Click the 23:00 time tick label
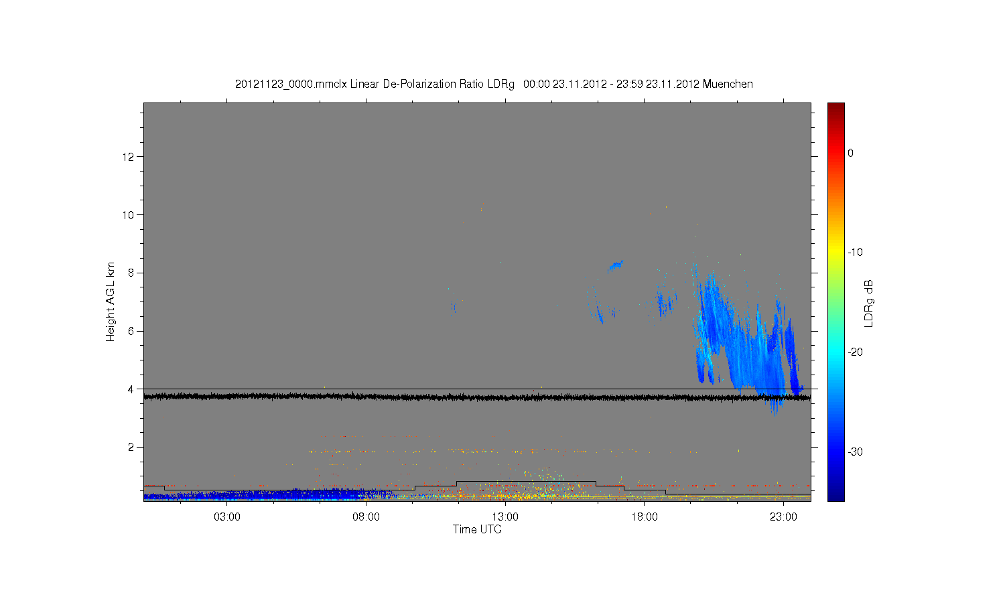This screenshot has width=1005, height=603. pos(783,517)
